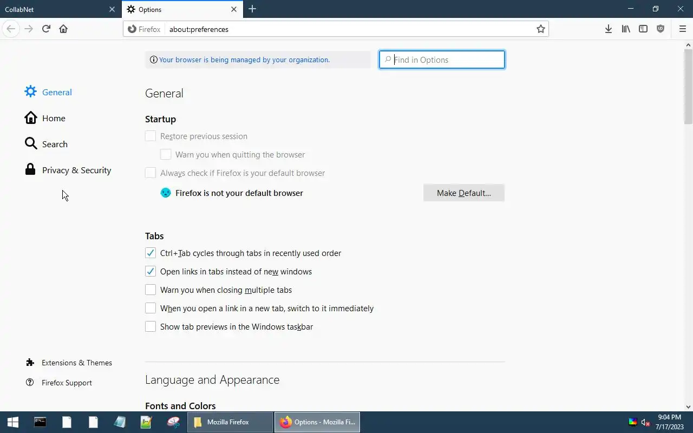This screenshot has width=693, height=433.
Task: Enable Show tab previews in taskbar
Action: tap(151, 327)
